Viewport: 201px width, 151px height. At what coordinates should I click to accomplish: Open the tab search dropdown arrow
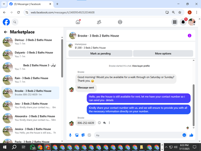(x=4, y=4)
